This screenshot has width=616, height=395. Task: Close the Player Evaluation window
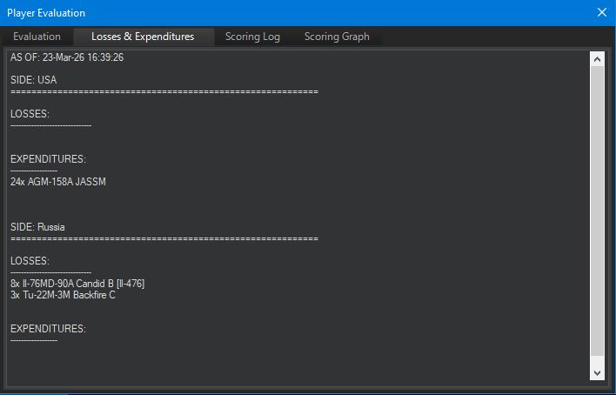click(602, 13)
